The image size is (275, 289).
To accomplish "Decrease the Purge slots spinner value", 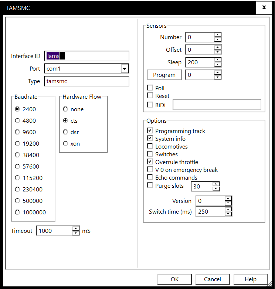I will tap(216, 189).
